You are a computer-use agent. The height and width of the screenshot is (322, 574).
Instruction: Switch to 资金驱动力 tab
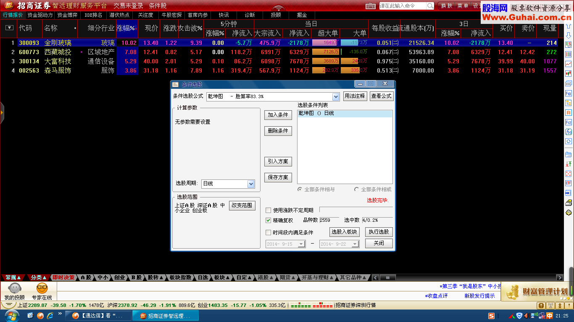pos(40,15)
